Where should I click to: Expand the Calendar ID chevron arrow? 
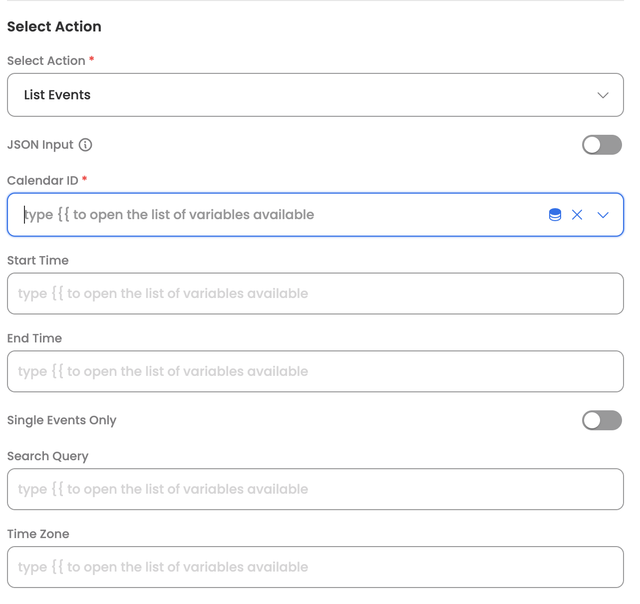603,215
